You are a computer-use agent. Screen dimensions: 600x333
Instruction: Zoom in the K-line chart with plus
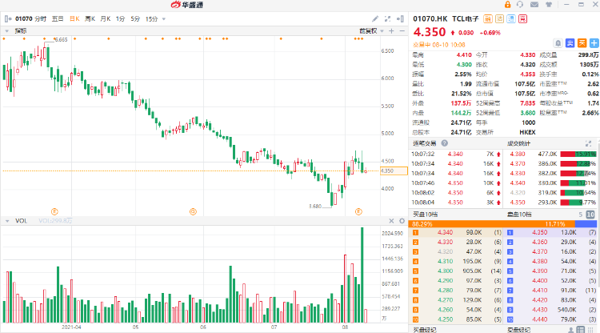pos(391,31)
